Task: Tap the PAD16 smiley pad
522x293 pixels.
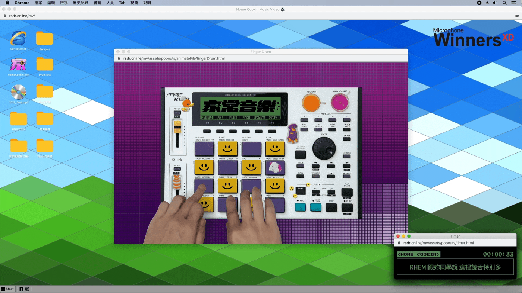Action: [275, 149]
